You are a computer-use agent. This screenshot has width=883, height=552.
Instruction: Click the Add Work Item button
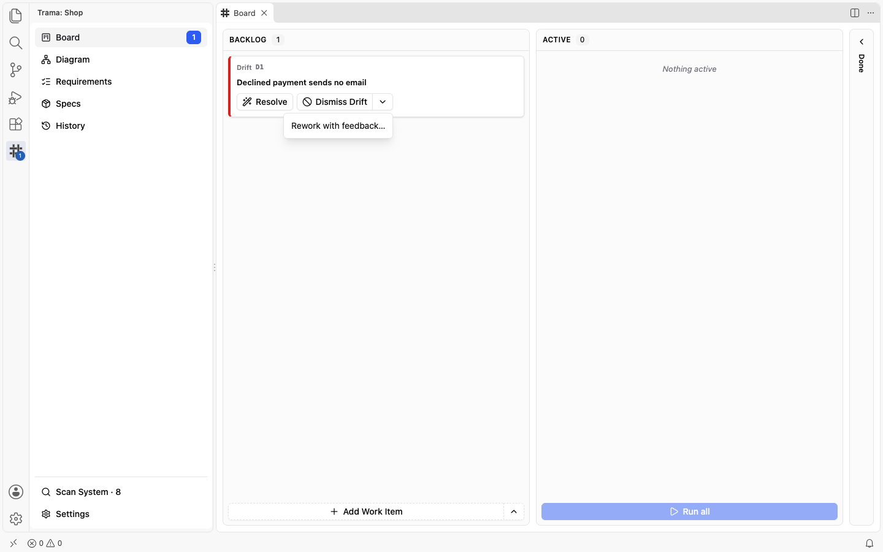(366, 512)
